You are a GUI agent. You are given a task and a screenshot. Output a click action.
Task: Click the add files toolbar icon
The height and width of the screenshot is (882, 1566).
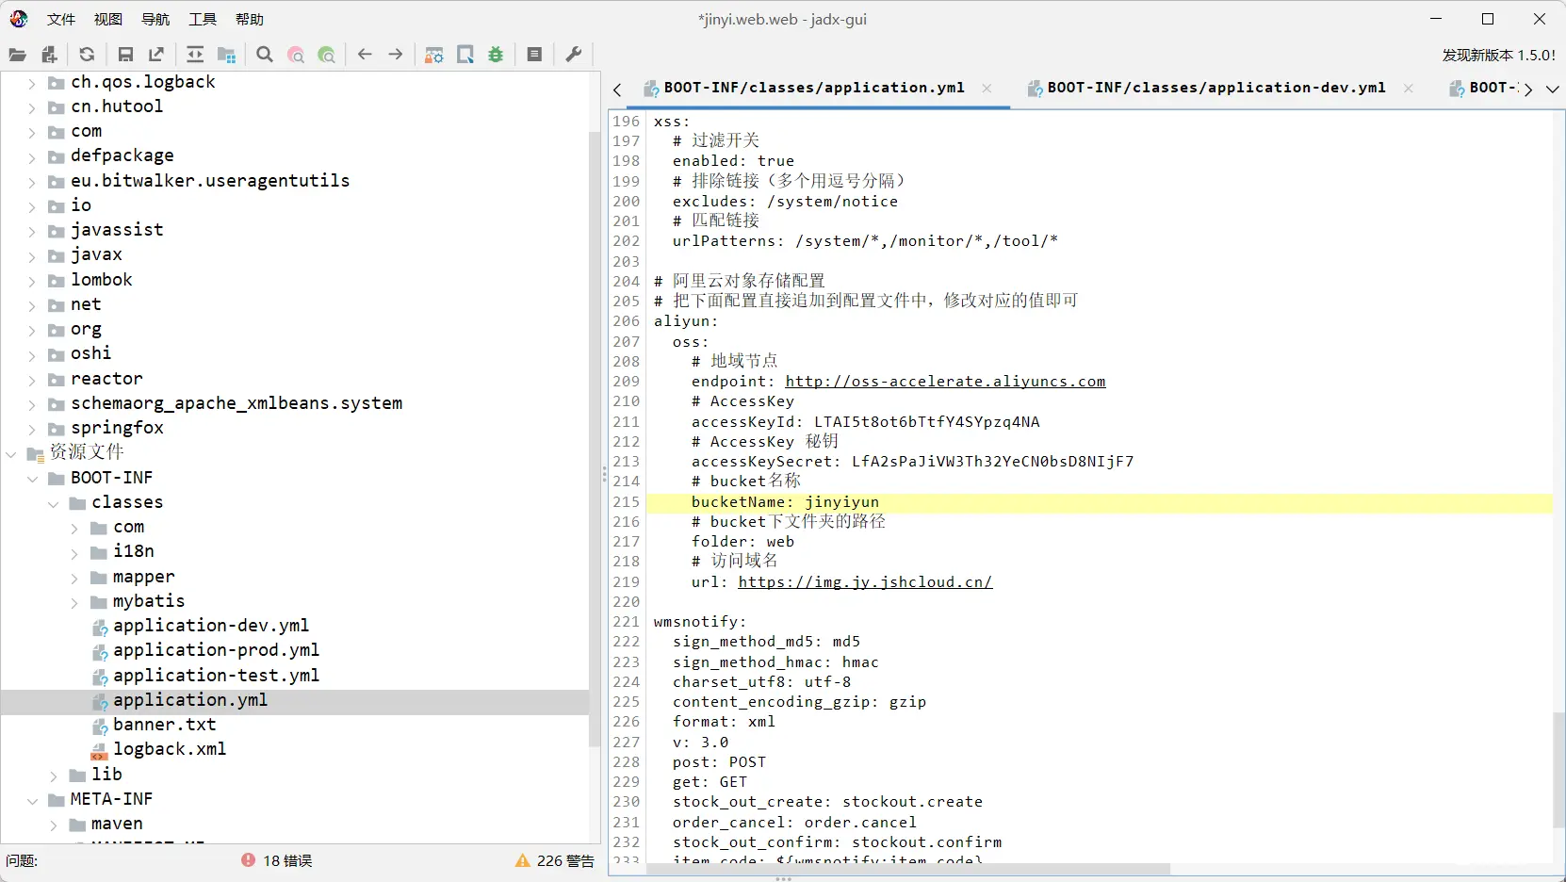tap(50, 55)
